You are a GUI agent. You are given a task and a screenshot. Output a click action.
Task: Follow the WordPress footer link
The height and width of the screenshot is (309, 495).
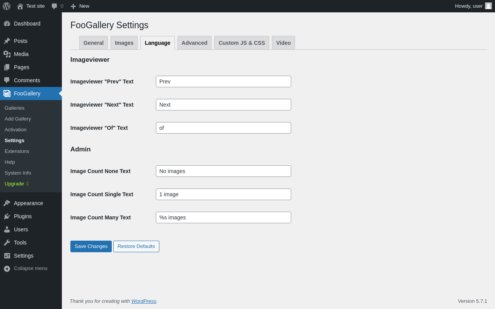coord(143,301)
